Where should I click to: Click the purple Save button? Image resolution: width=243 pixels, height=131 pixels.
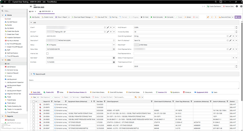coord(238,17)
